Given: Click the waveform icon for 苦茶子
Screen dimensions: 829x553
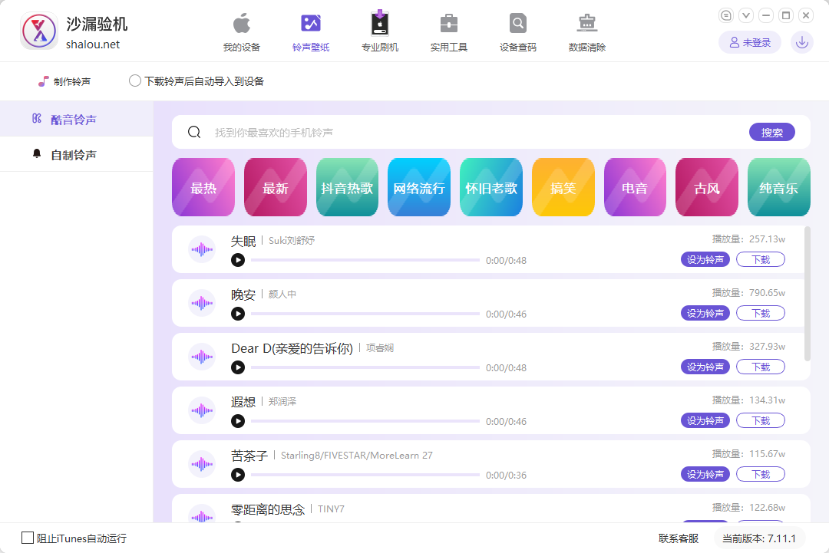Looking at the screenshot, I should click(x=202, y=464).
